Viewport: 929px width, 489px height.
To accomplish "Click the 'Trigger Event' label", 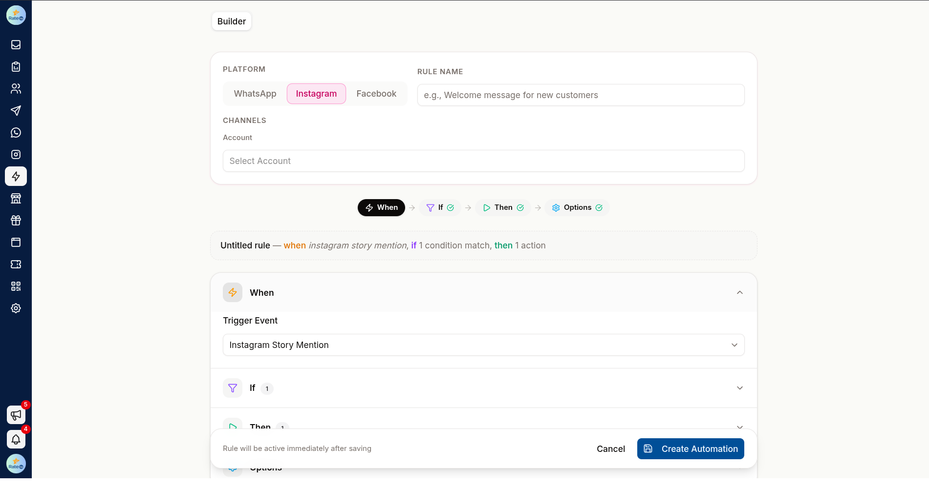I will pos(250,321).
